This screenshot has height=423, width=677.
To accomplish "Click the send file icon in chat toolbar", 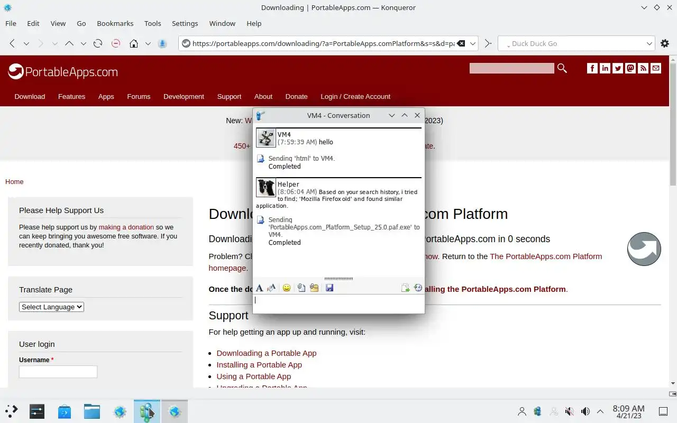I will 405,288.
